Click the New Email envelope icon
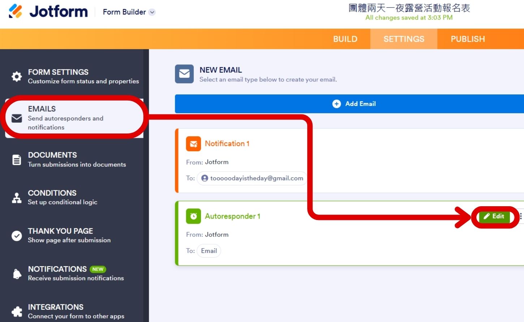This screenshot has height=322, width=524. click(184, 74)
